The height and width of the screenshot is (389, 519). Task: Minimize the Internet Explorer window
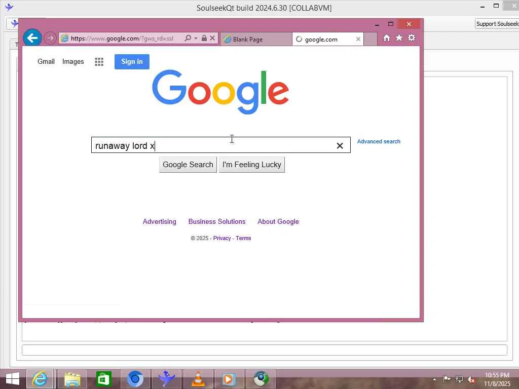point(377,24)
